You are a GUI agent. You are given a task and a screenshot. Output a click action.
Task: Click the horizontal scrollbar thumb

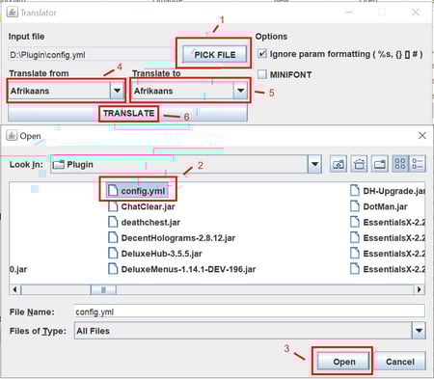click(x=103, y=289)
